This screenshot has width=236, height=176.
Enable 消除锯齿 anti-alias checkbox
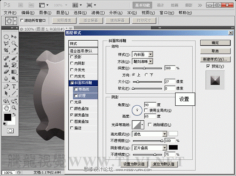pyautogui.click(x=150, y=125)
